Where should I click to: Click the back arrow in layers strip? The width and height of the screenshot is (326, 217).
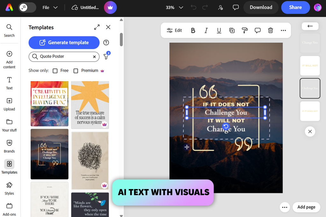click(310, 26)
